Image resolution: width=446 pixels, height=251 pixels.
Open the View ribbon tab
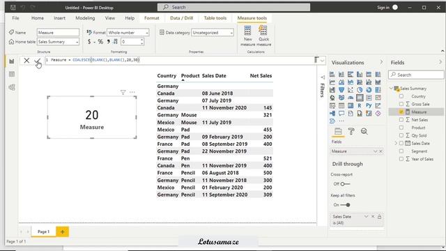pyautogui.click(x=110, y=18)
